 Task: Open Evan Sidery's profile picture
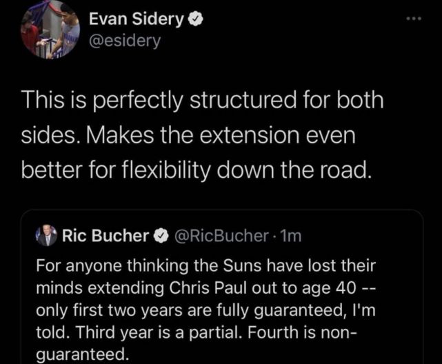(49, 29)
